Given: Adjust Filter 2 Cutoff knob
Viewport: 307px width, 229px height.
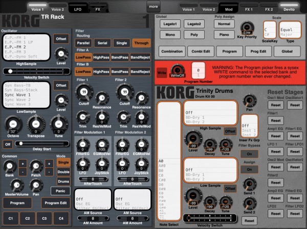Looking at the screenshot, I should (x=125, y=92).
